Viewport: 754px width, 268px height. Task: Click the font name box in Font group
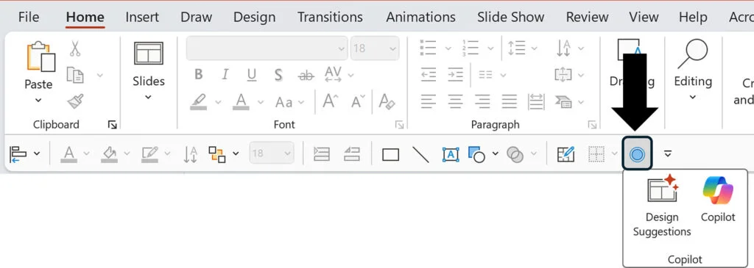click(x=267, y=48)
